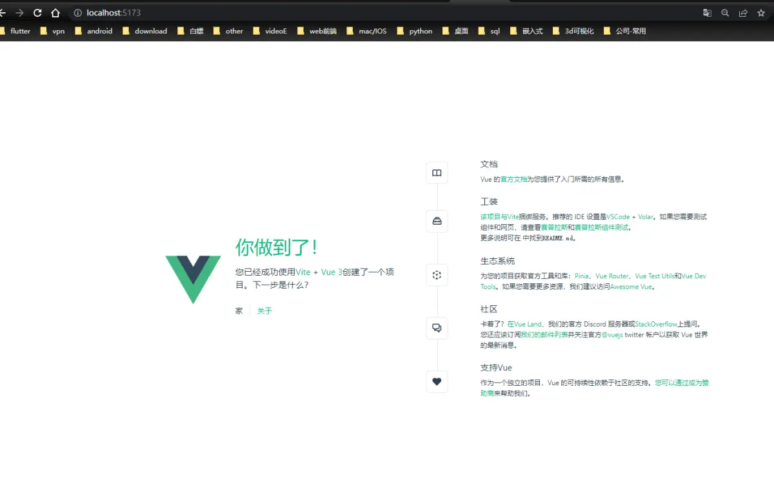The width and height of the screenshot is (774, 483).
Task: Open the Vue Test Utils link
Action: 655,276
